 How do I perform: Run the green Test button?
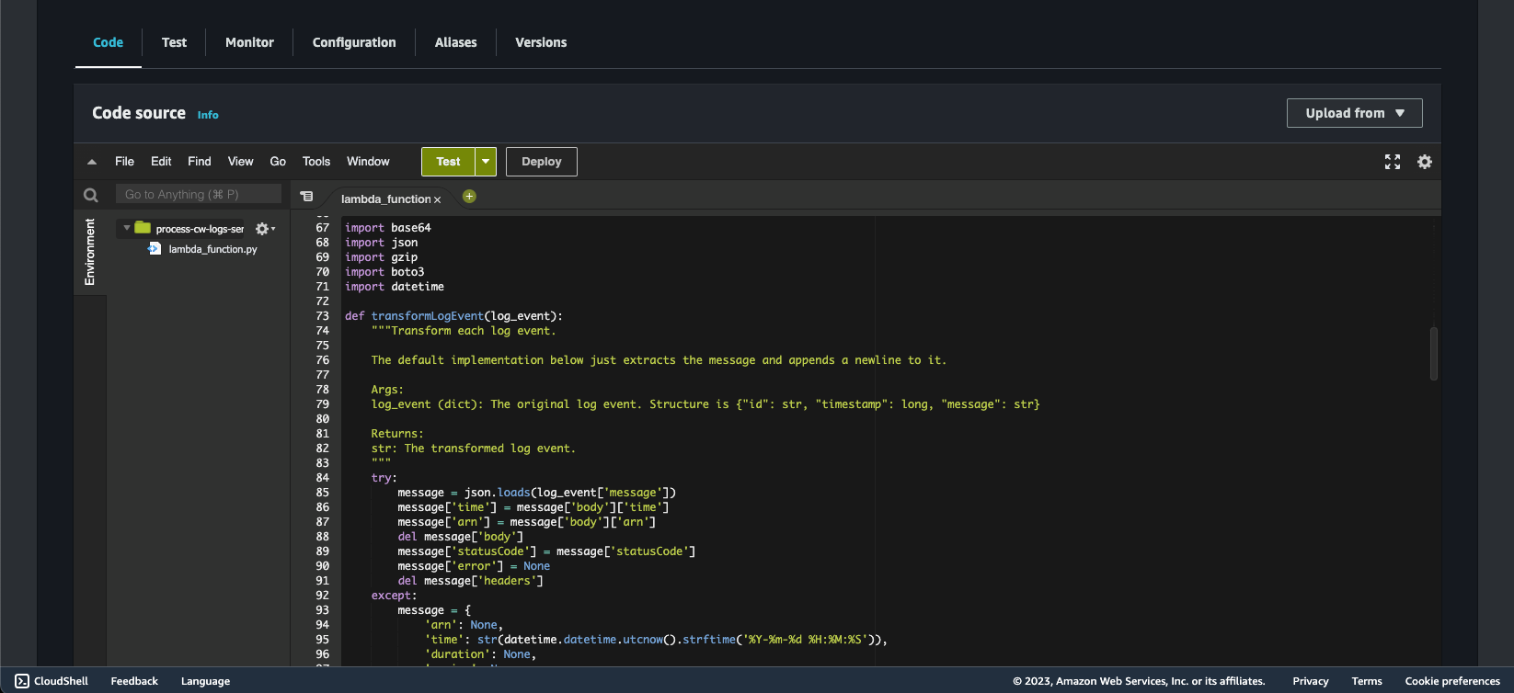point(448,162)
